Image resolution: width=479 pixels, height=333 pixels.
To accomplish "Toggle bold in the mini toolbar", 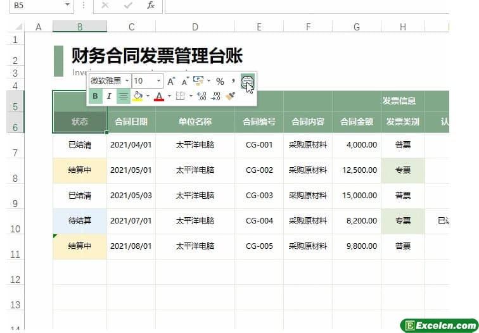I will click(95, 96).
